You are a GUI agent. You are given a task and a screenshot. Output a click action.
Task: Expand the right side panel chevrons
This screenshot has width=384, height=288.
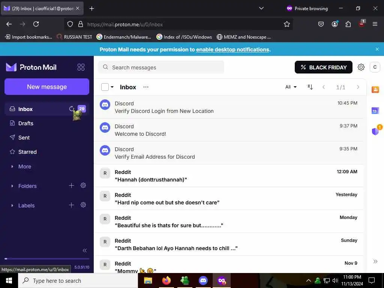pyautogui.click(x=375, y=261)
